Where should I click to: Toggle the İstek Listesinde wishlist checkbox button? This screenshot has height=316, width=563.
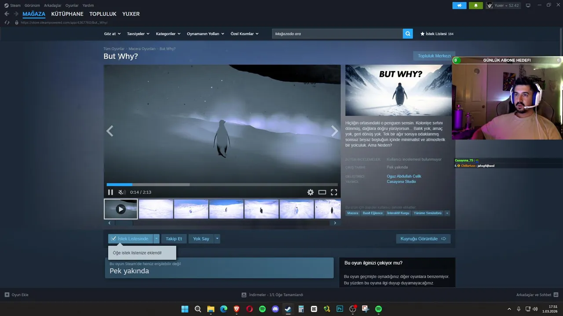[131, 239]
